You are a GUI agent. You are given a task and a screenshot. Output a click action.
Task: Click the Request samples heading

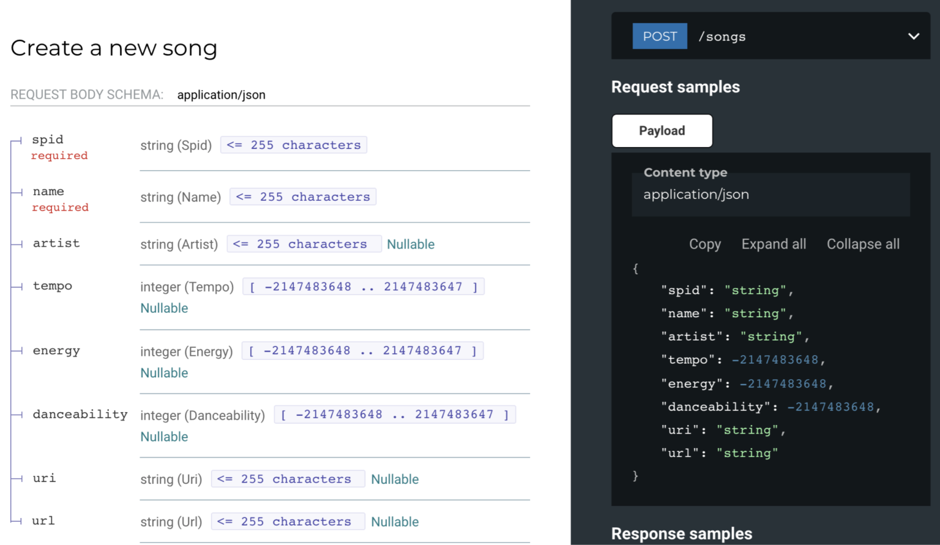[x=675, y=87]
